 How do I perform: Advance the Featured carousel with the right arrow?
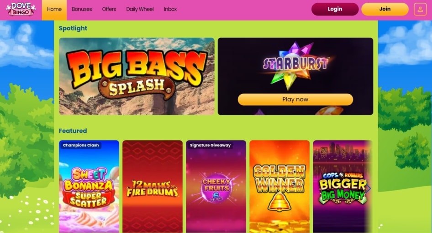coord(368,188)
